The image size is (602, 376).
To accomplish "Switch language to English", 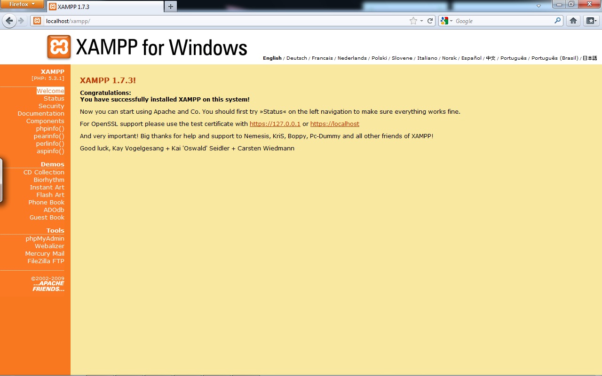I will pos(272,58).
